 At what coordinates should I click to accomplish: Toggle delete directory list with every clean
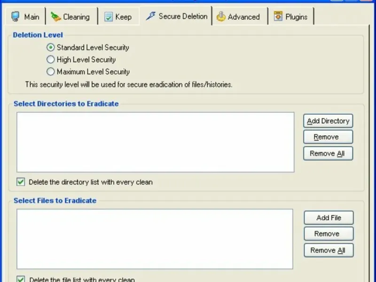tap(21, 182)
